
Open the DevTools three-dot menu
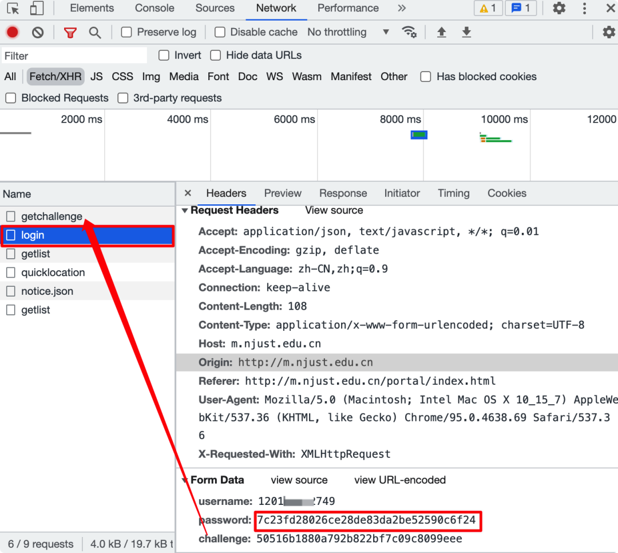(584, 8)
